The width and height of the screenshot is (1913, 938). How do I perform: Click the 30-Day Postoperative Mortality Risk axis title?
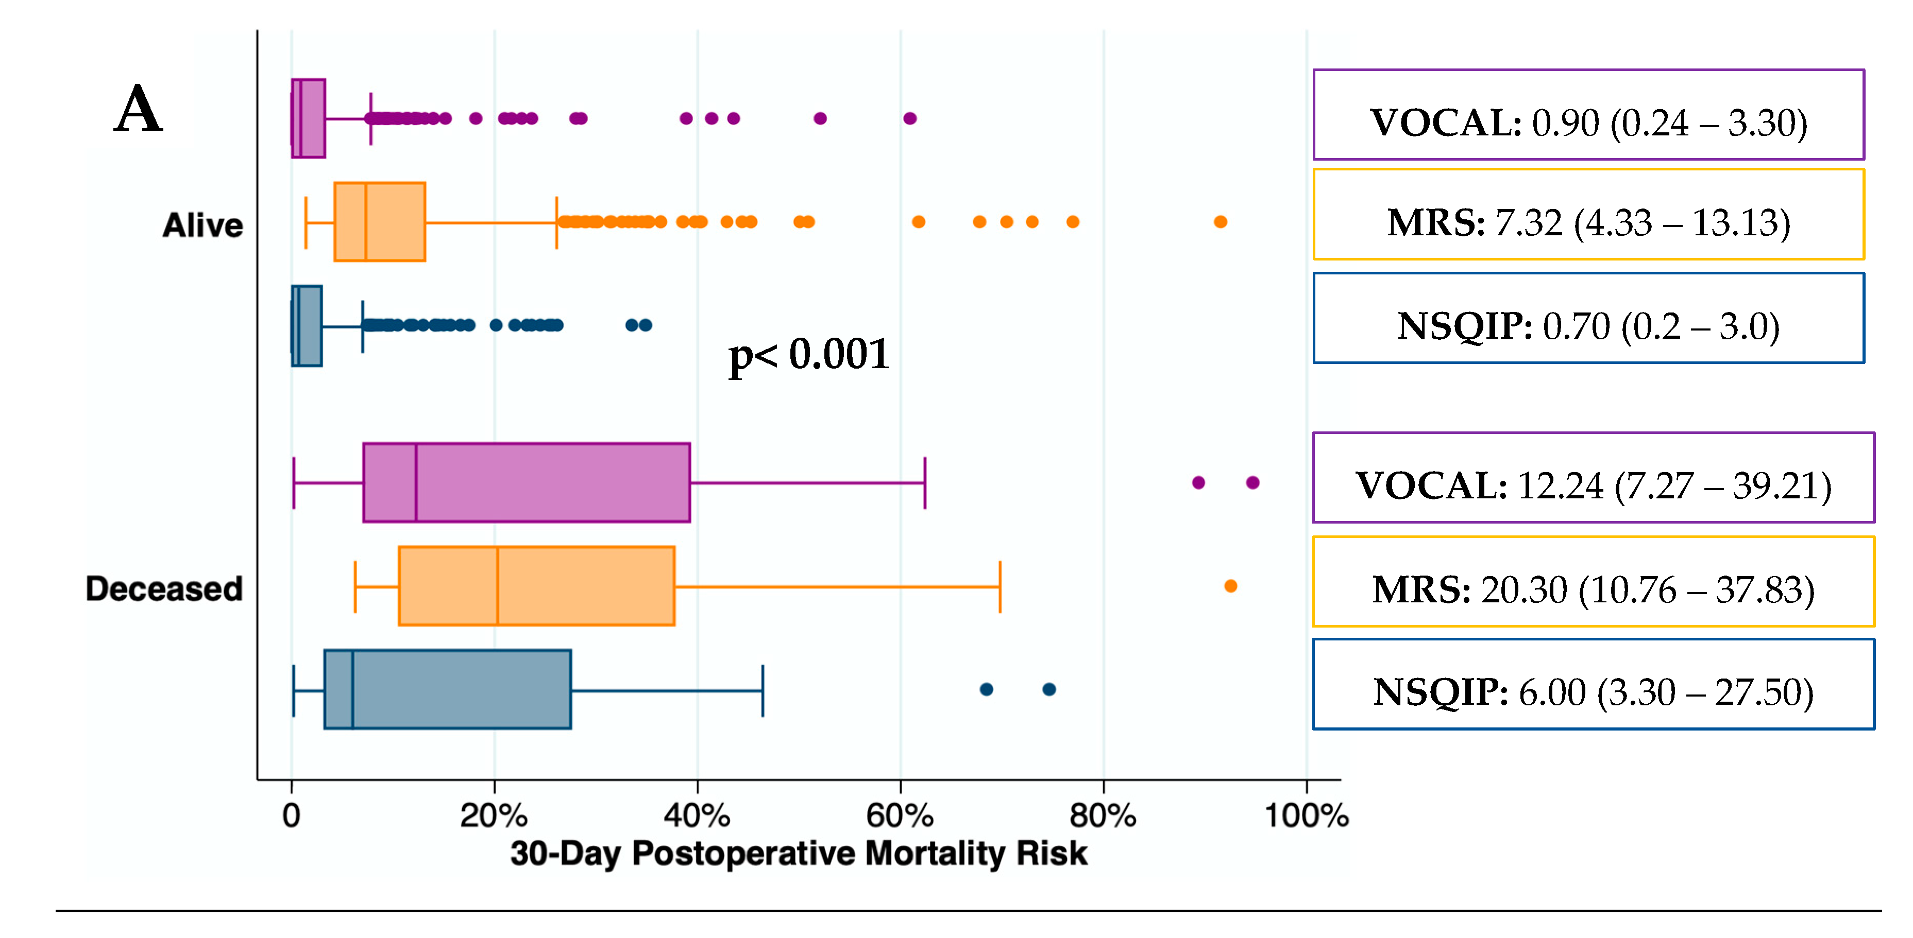click(x=798, y=854)
